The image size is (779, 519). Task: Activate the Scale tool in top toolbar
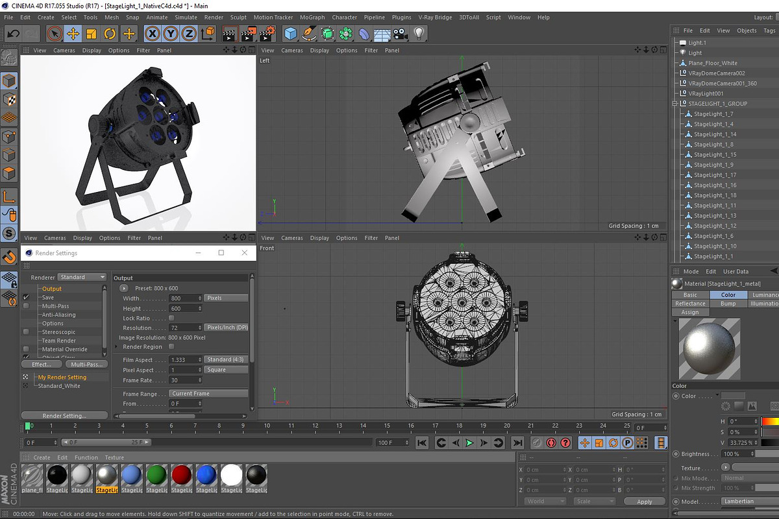click(92, 33)
